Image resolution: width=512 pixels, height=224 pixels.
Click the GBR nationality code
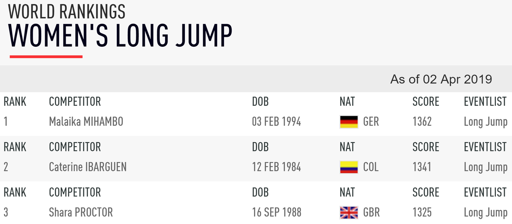tap(371, 212)
